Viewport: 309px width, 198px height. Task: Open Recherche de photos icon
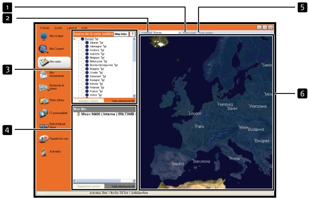44,87
